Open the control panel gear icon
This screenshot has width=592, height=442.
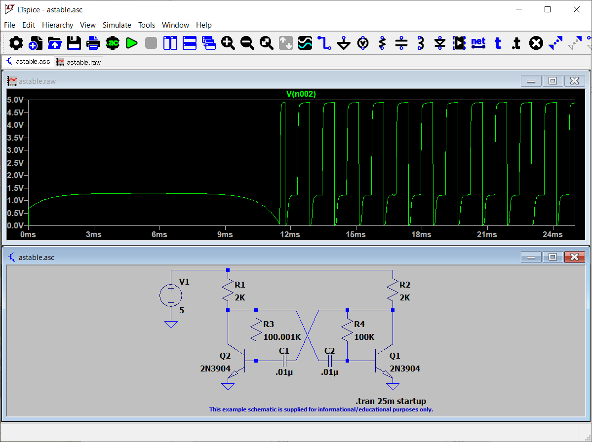16,43
